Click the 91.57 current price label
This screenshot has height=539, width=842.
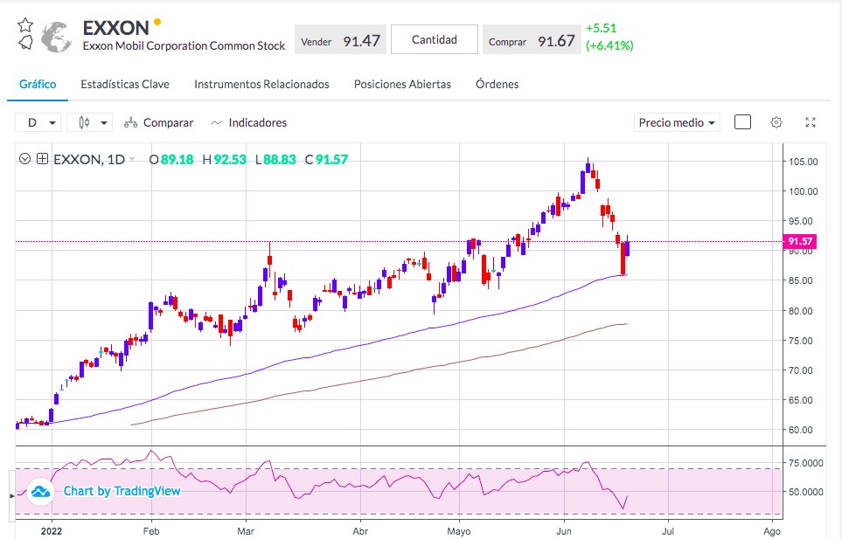(800, 241)
